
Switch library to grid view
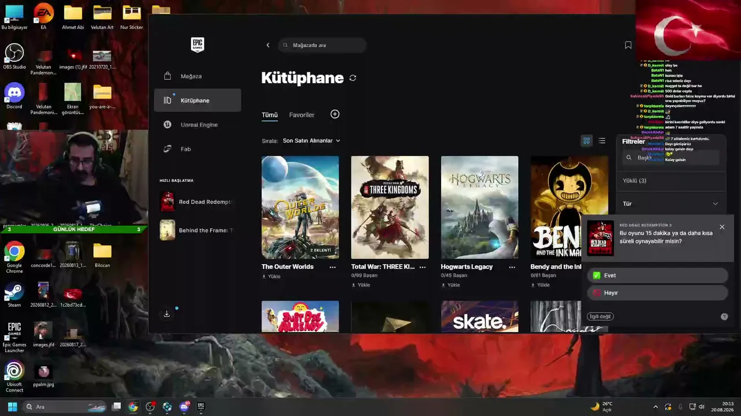(586, 140)
